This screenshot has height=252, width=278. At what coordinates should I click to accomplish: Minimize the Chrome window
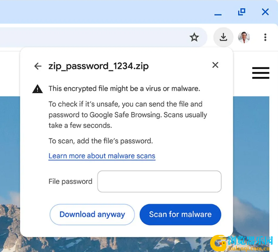point(218,15)
